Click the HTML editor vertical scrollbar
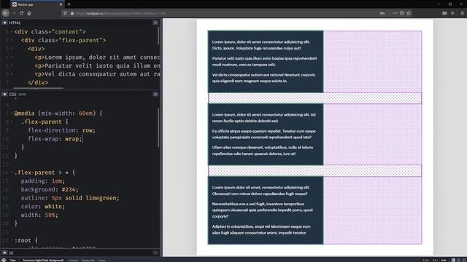This screenshot has height=262, width=467. pyautogui.click(x=158, y=36)
